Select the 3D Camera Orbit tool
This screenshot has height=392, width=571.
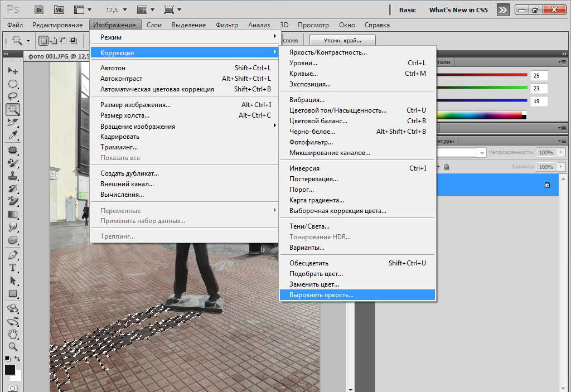(x=13, y=321)
